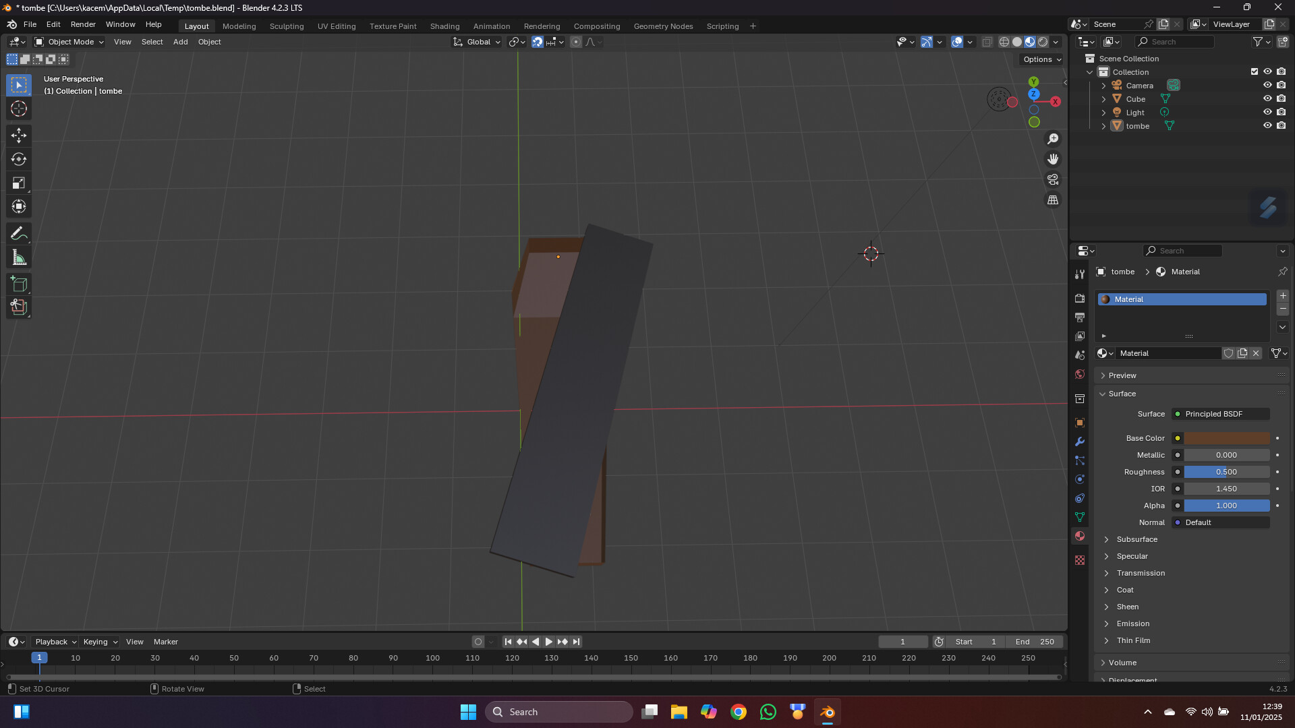Switch to the Shading workspace tab
This screenshot has width=1295, height=728.
[x=444, y=26]
